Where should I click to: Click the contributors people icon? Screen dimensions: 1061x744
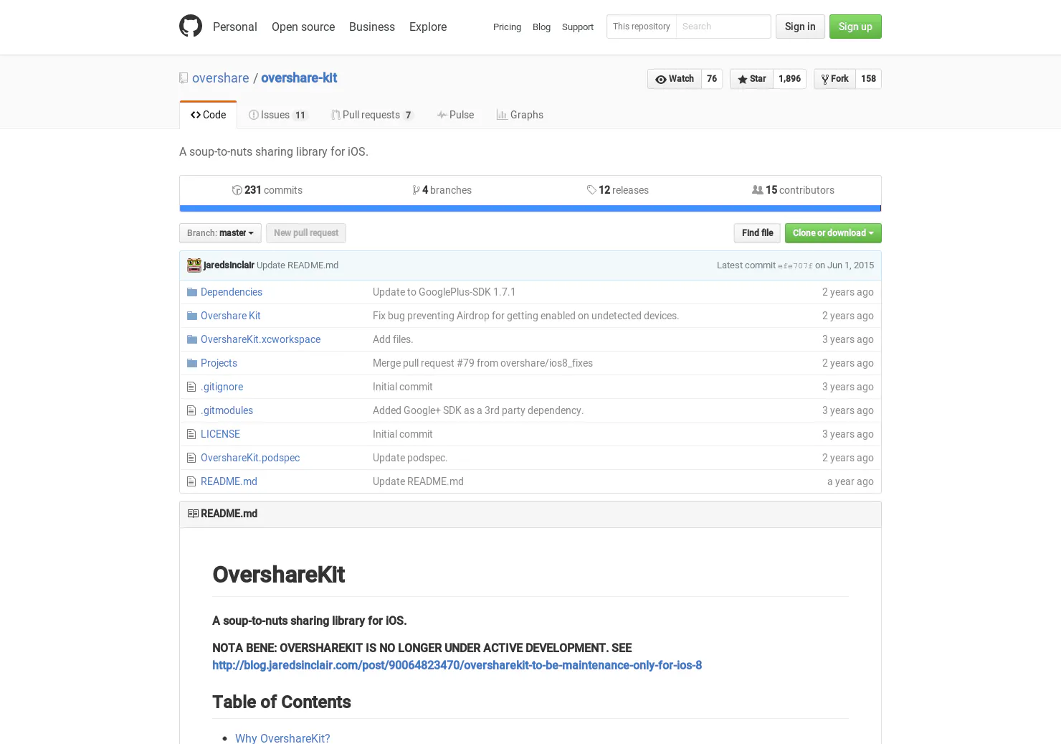pos(757,190)
